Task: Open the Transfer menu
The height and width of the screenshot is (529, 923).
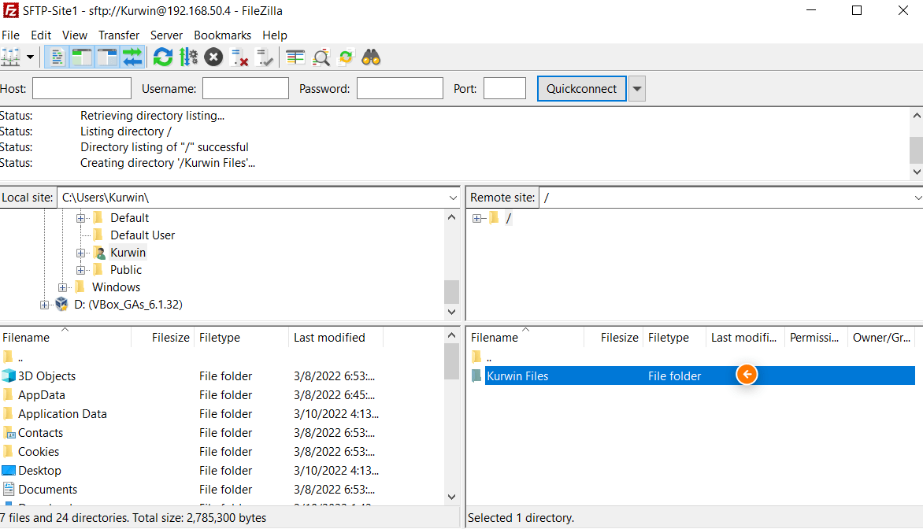Action: (119, 35)
